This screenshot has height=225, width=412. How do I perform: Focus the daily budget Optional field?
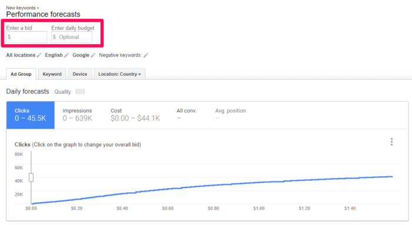72,37
